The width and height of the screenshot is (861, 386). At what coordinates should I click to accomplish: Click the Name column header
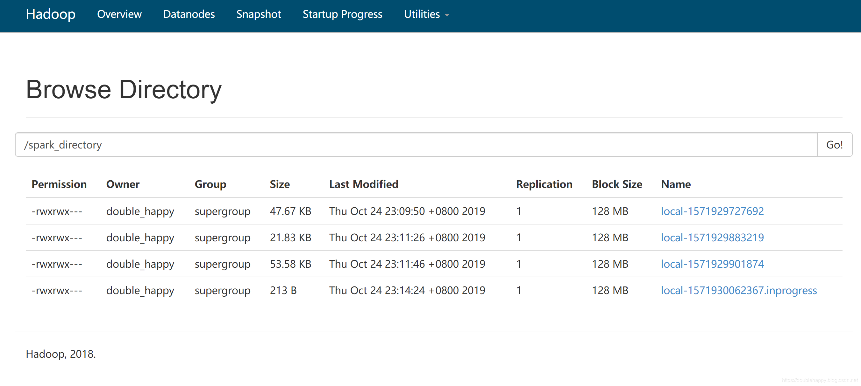point(675,184)
